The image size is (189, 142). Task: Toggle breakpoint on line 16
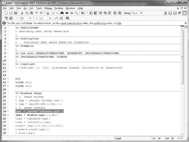pyautogui.click(x=8, y=82)
